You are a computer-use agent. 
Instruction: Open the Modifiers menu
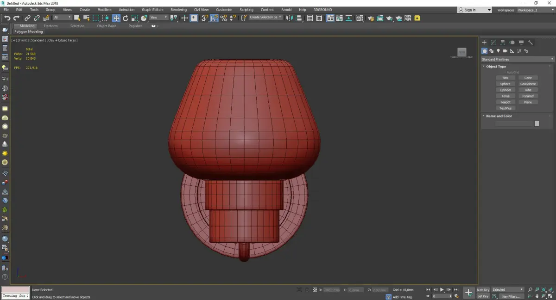(104, 10)
